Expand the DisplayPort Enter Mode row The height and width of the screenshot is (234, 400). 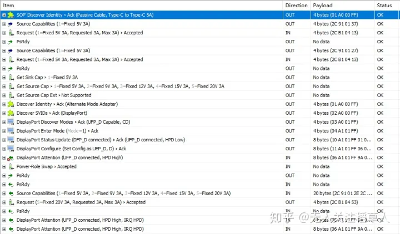[4, 131]
